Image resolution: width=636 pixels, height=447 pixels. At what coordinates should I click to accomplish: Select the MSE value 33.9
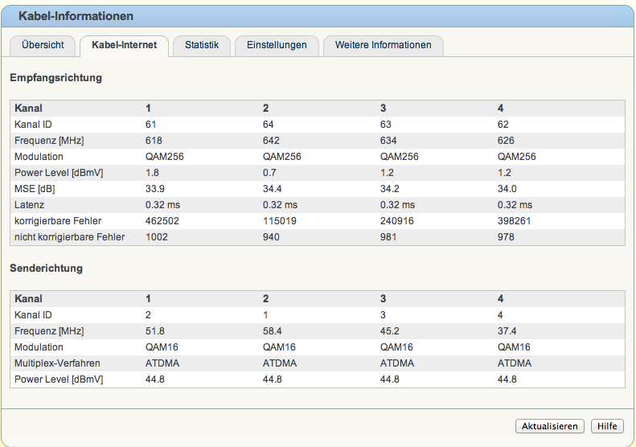(154, 189)
